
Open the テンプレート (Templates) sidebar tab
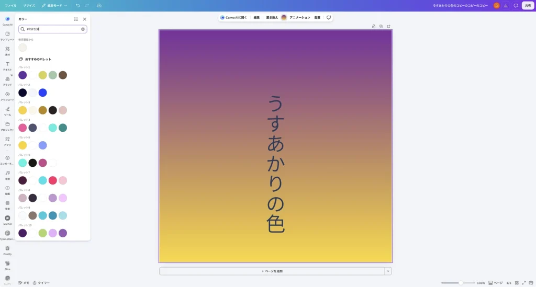coord(7,36)
